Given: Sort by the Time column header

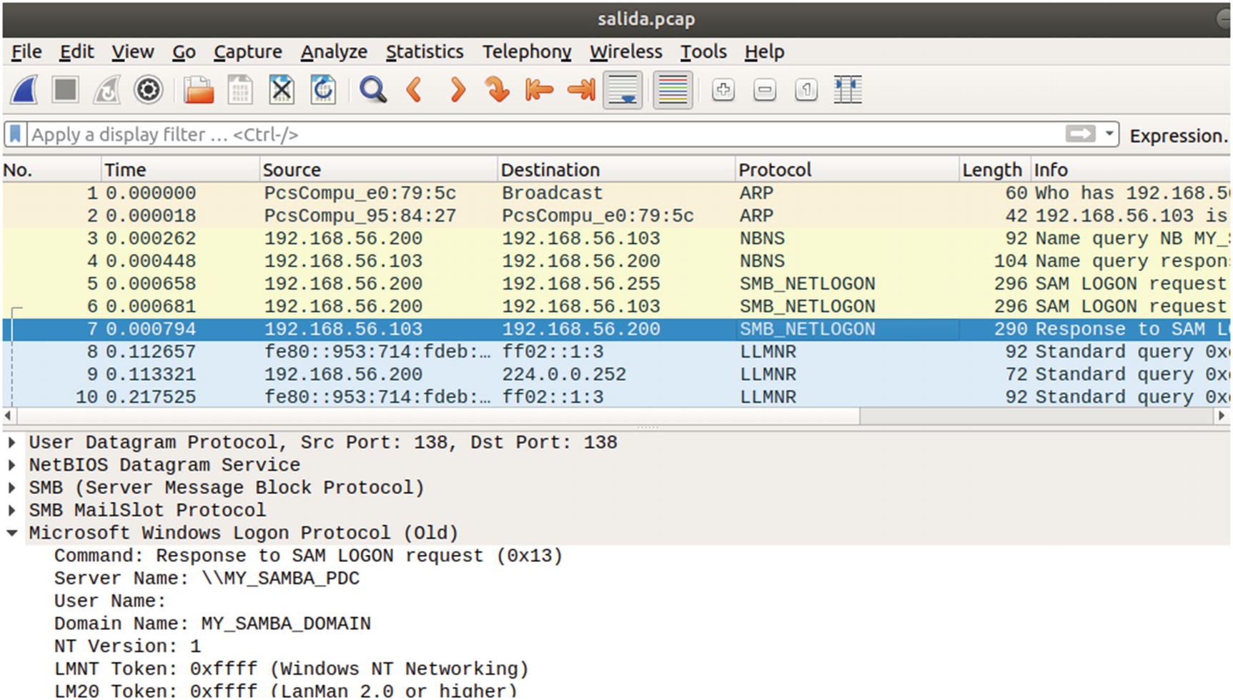Looking at the screenshot, I should coord(180,169).
